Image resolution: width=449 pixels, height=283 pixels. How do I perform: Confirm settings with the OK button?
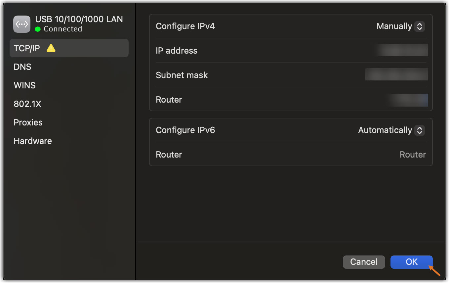click(x=411, y=262)
